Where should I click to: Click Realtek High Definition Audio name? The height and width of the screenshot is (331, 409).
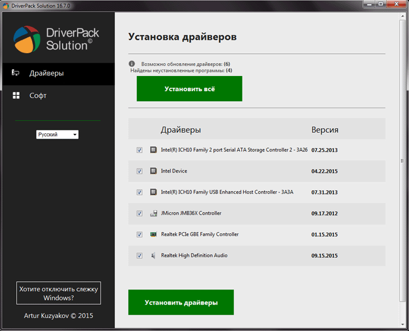(195, 256)
